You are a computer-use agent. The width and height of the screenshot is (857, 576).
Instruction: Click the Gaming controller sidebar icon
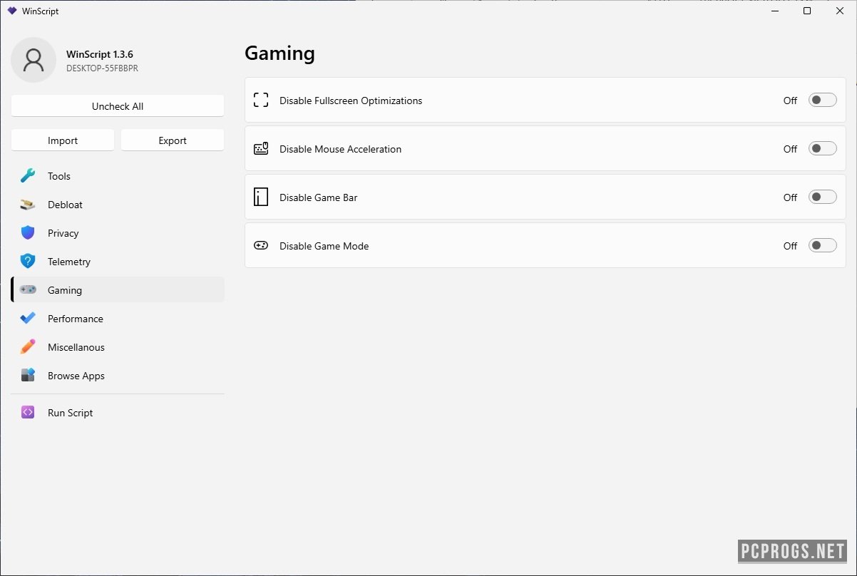point(28,290)
